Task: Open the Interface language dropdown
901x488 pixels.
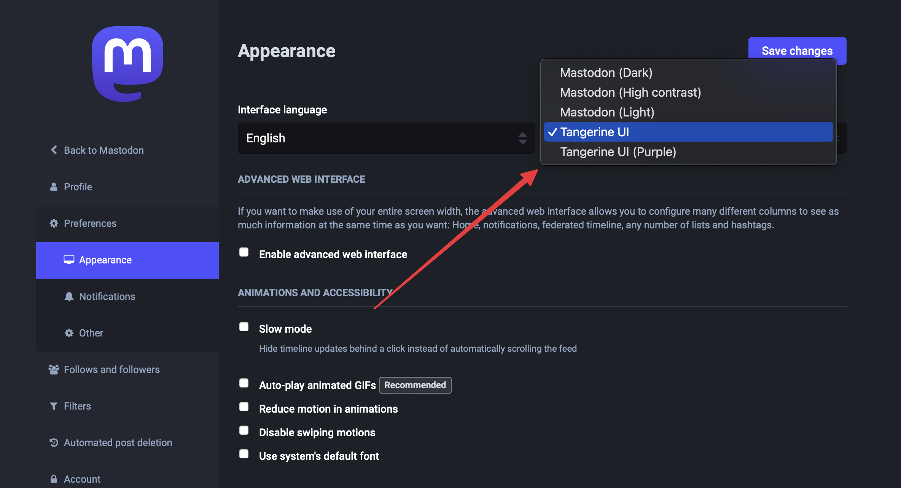Action: point(386,138)
